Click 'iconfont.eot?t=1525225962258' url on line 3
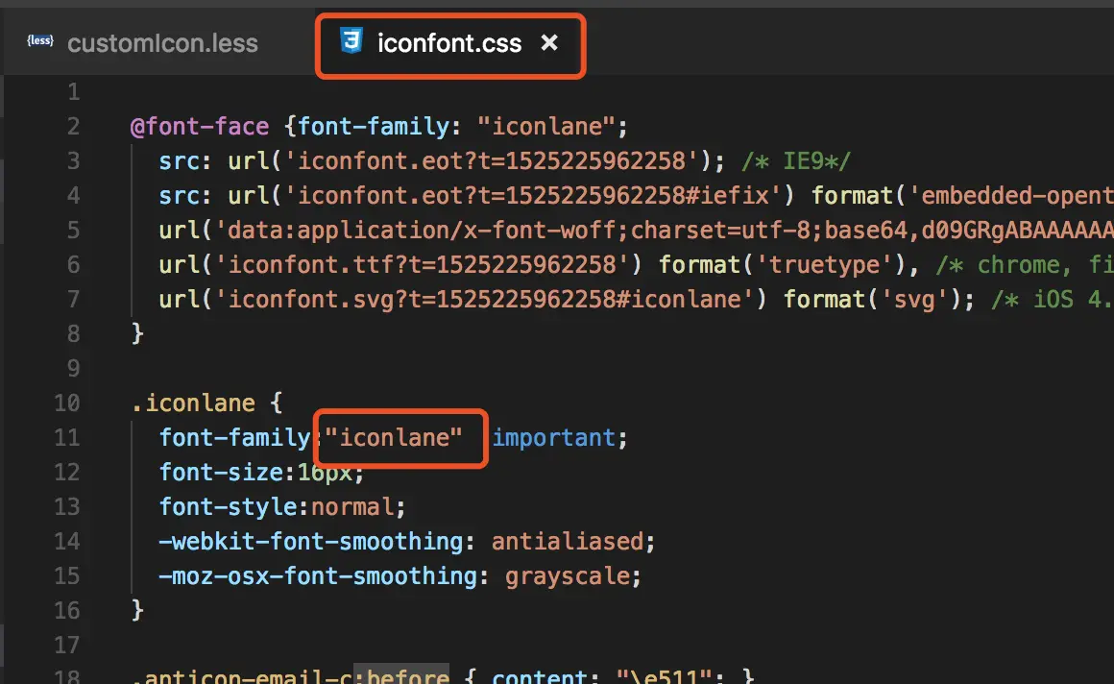Image resolution: width=1114 pixels, height=684 pixels. [x=491, y=160]
